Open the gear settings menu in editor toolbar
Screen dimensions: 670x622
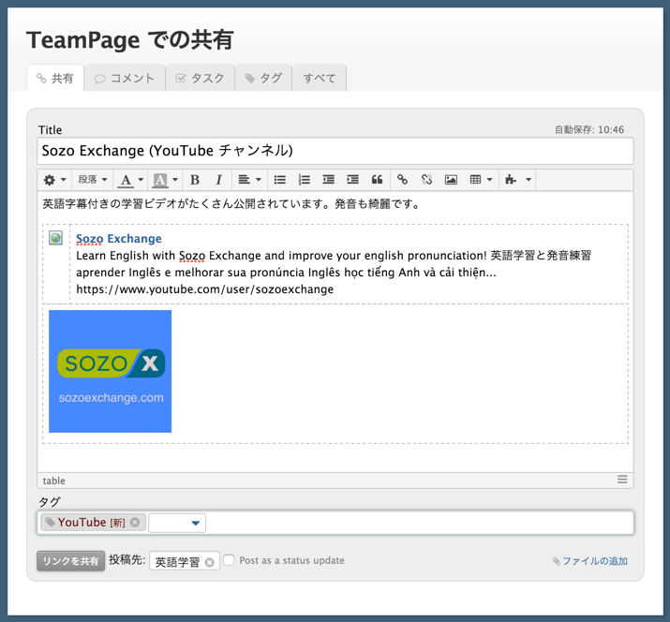(x=54, y=180)
